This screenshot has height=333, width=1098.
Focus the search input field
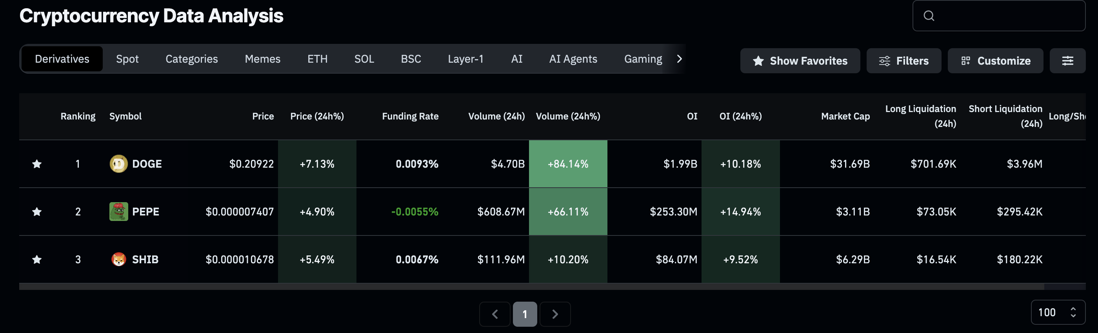point(1006,16)
